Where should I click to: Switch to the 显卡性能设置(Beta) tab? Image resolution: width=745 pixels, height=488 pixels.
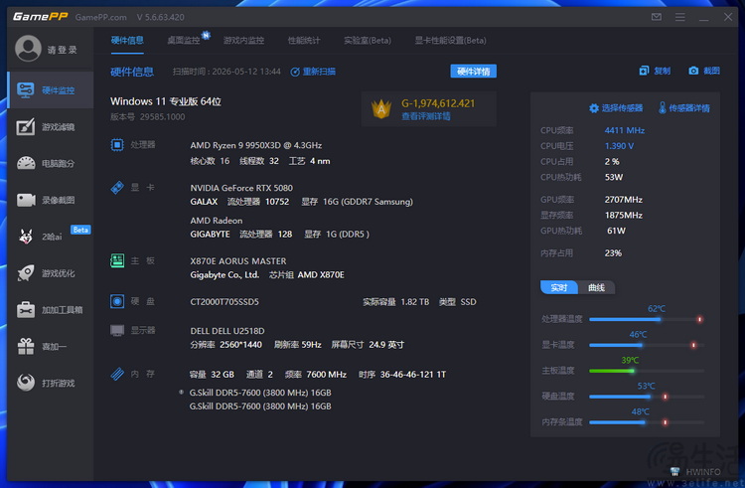(x=450, y=41)
